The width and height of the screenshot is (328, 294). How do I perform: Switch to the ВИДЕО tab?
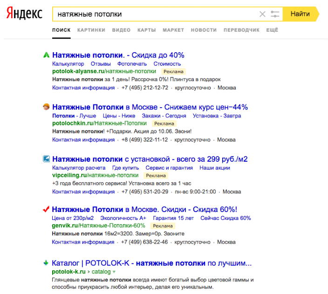[x=121, y=30]
